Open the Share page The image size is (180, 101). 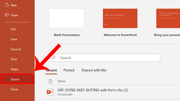pyautogui.click(x=14, y=69)
